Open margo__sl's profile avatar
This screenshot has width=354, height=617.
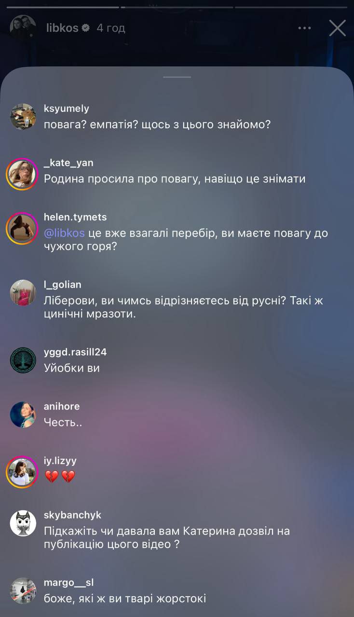click(23, 590)
